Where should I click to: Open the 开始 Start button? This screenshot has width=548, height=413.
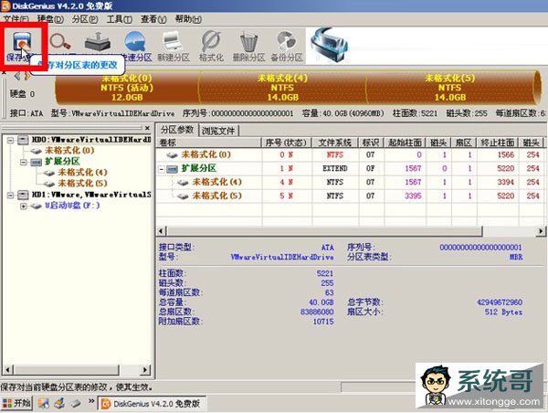pos(16,403)
